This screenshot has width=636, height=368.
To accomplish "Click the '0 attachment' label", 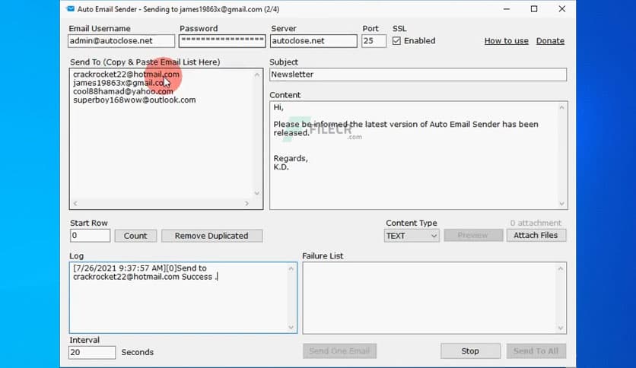I will 536,223.
